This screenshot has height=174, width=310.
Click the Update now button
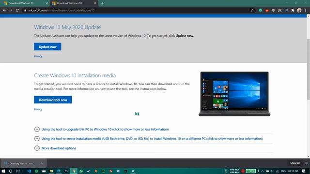tap(47, 47)
